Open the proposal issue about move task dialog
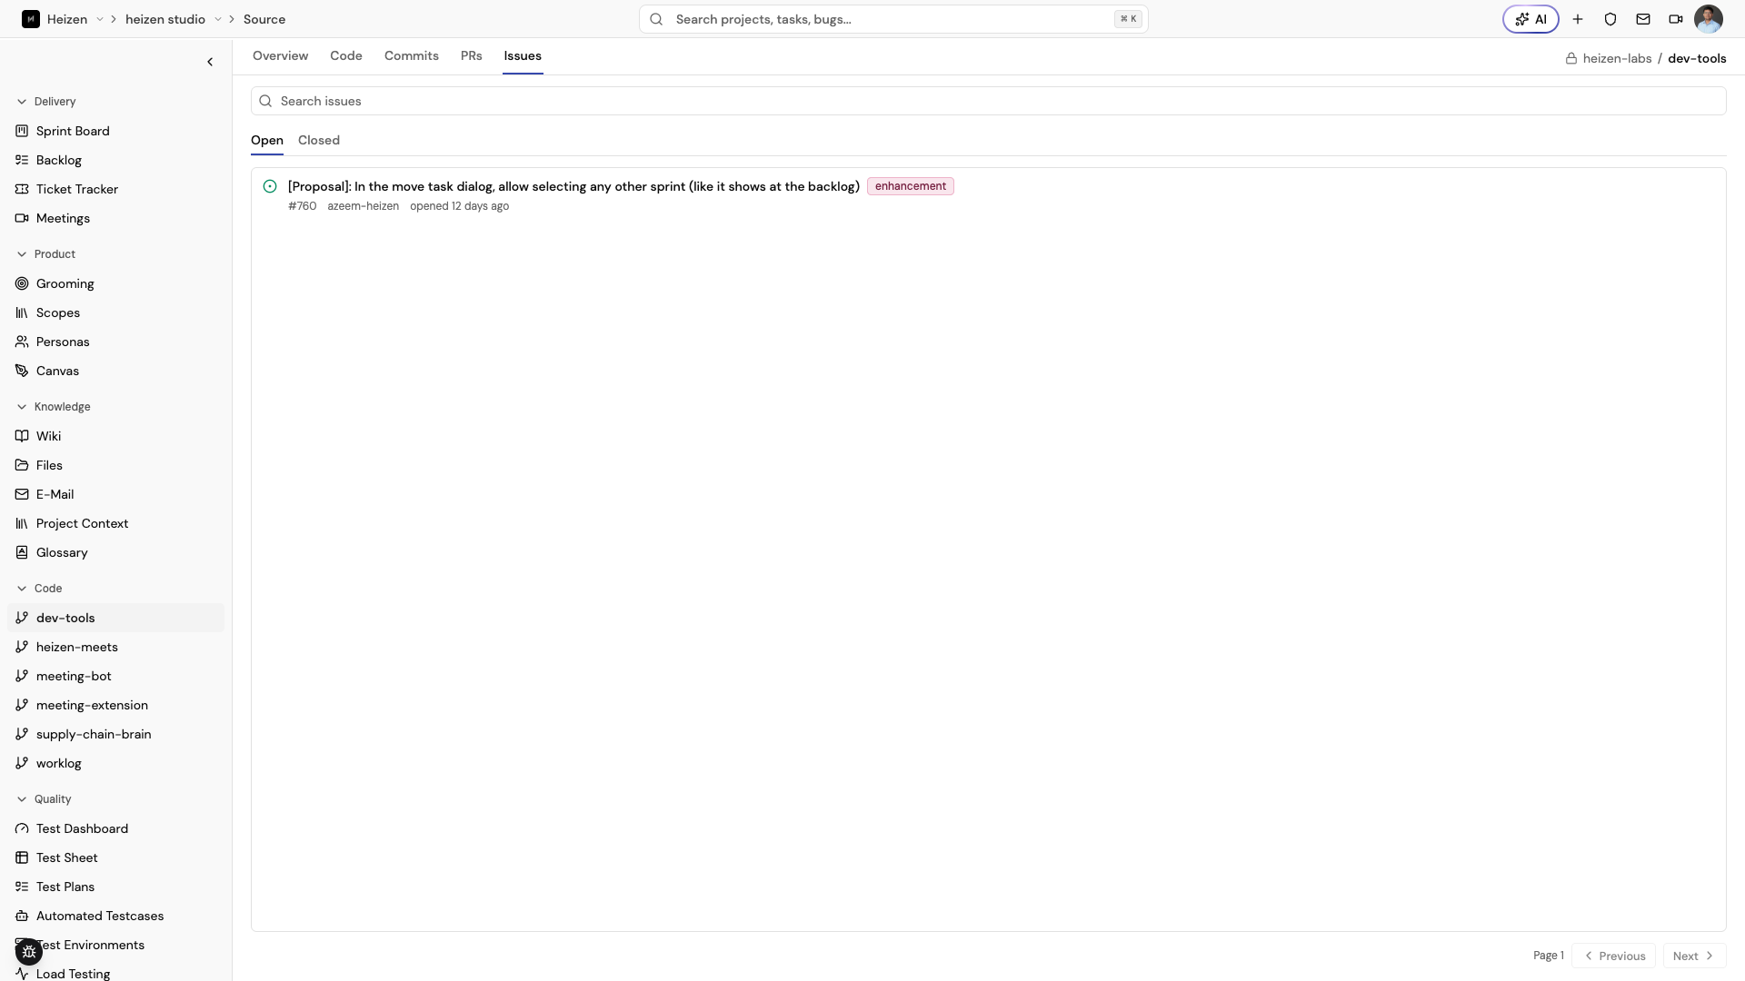The width and height of the screenshot is (1745, 981). tap(573, 186)
